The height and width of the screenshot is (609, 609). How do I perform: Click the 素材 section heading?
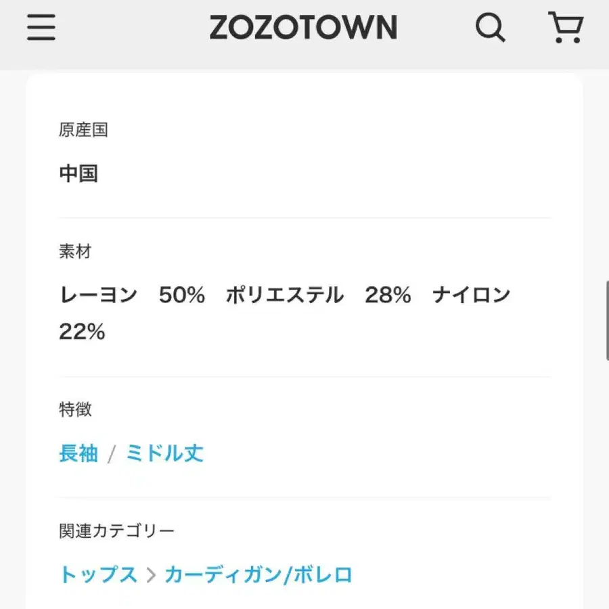75,252
